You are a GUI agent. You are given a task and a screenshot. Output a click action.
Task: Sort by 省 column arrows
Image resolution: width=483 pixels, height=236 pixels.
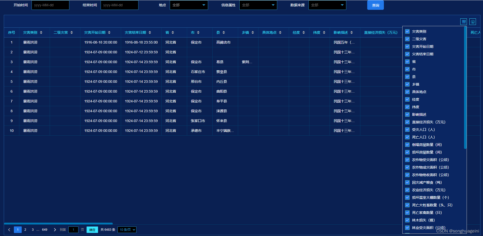tap(173, 32)
